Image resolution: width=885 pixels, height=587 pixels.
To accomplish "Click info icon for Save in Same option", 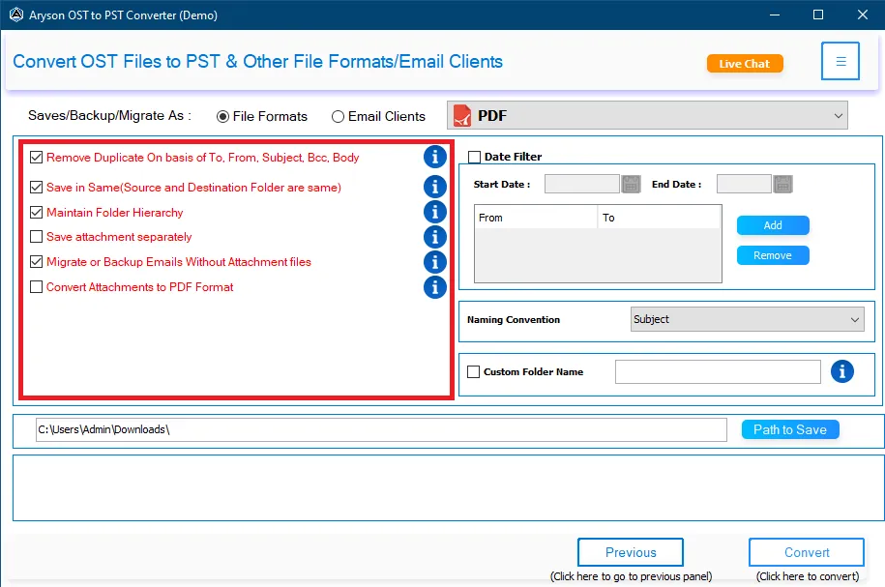I will point(434,187).
